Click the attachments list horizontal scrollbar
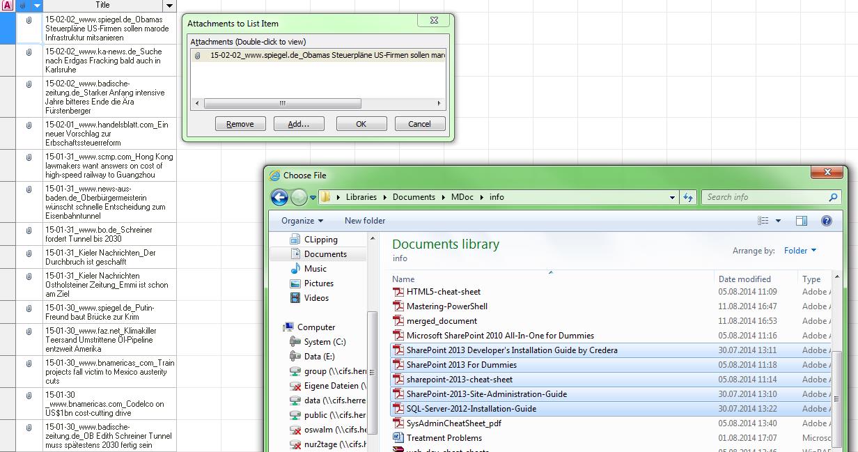The height and width of the screenshot is (452, 858). coord(282,103)
